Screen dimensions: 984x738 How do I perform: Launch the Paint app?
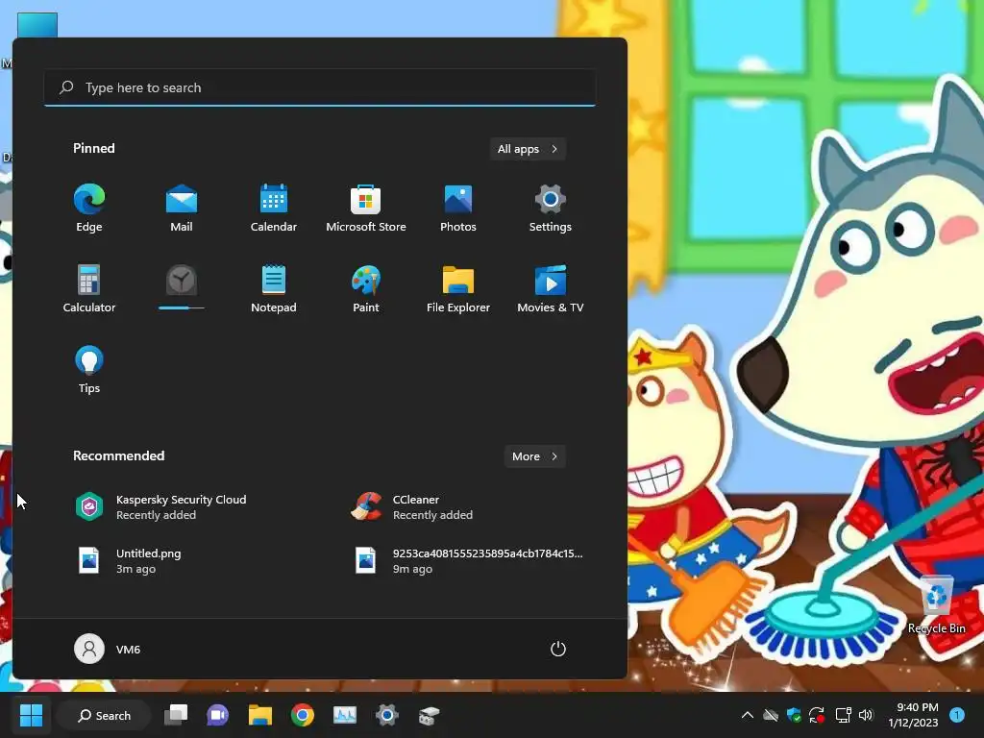click(366, 288)
